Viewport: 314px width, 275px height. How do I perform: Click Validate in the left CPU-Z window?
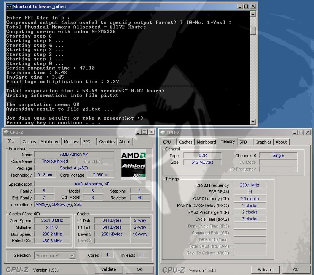click(x=109, y=269)
